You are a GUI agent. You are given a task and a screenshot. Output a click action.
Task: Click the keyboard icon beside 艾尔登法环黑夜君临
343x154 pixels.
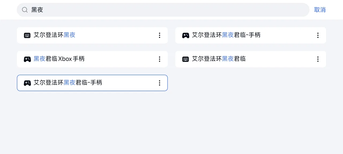pos(185,59)
